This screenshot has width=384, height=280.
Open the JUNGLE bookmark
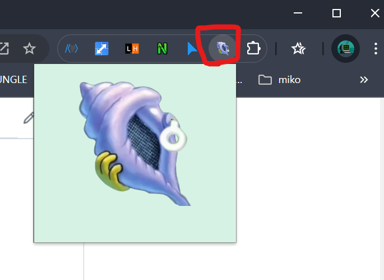coord(13,80)
